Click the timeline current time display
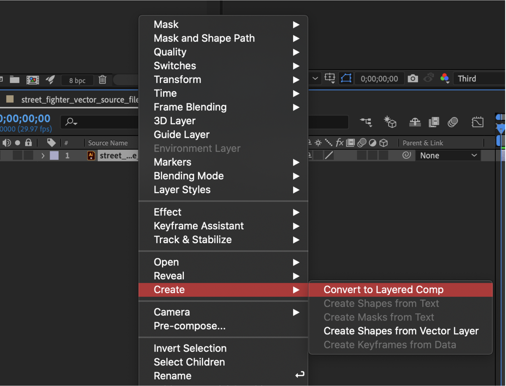Screen dimensions: 506x386 (25, 118)
